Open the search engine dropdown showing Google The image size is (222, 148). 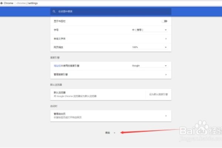(149, 66)
